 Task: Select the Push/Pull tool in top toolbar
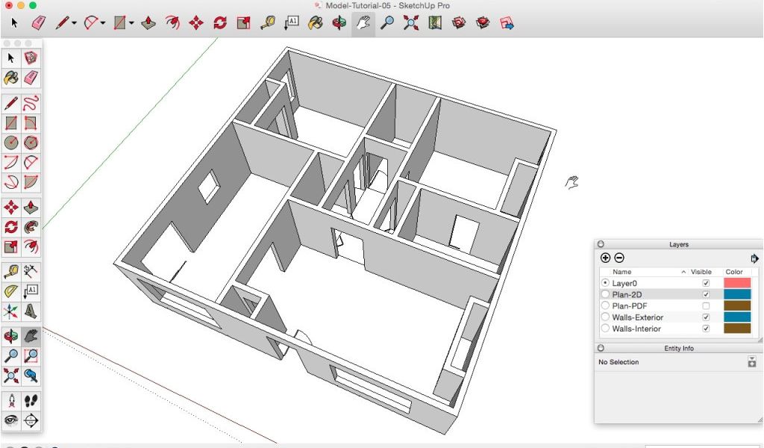coord(148,23)
